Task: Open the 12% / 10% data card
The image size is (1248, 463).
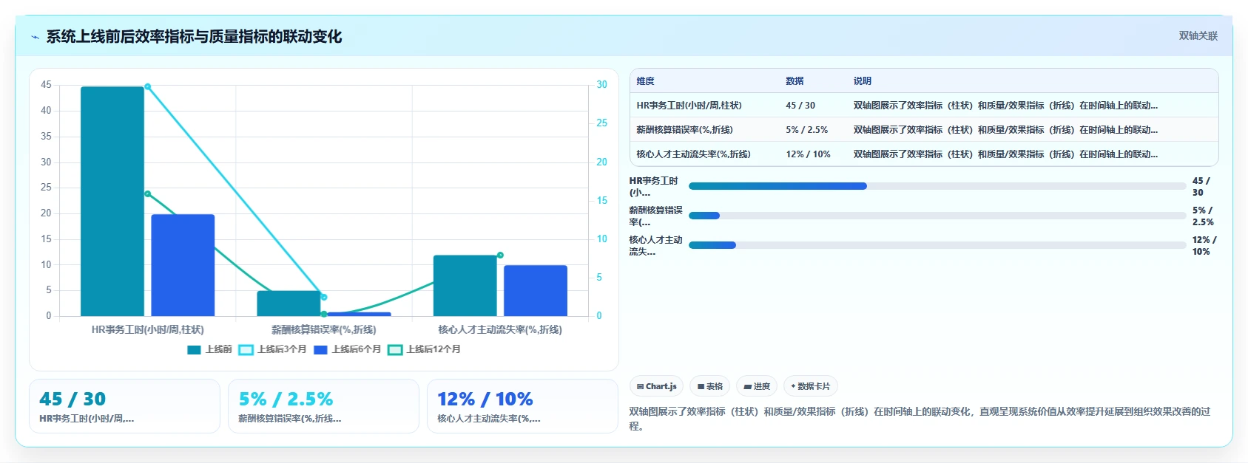Action: coord(522,406)
